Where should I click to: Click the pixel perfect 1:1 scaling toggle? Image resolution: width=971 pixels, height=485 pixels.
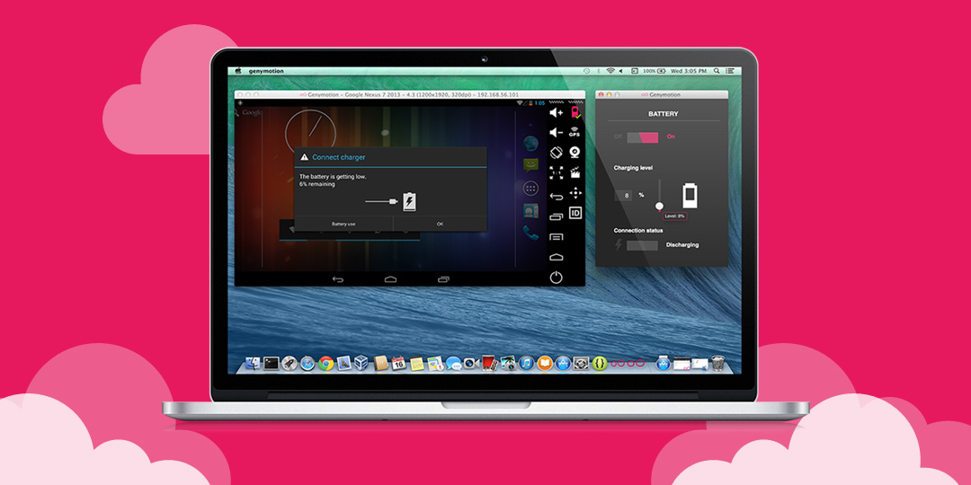tap(557, 172)
